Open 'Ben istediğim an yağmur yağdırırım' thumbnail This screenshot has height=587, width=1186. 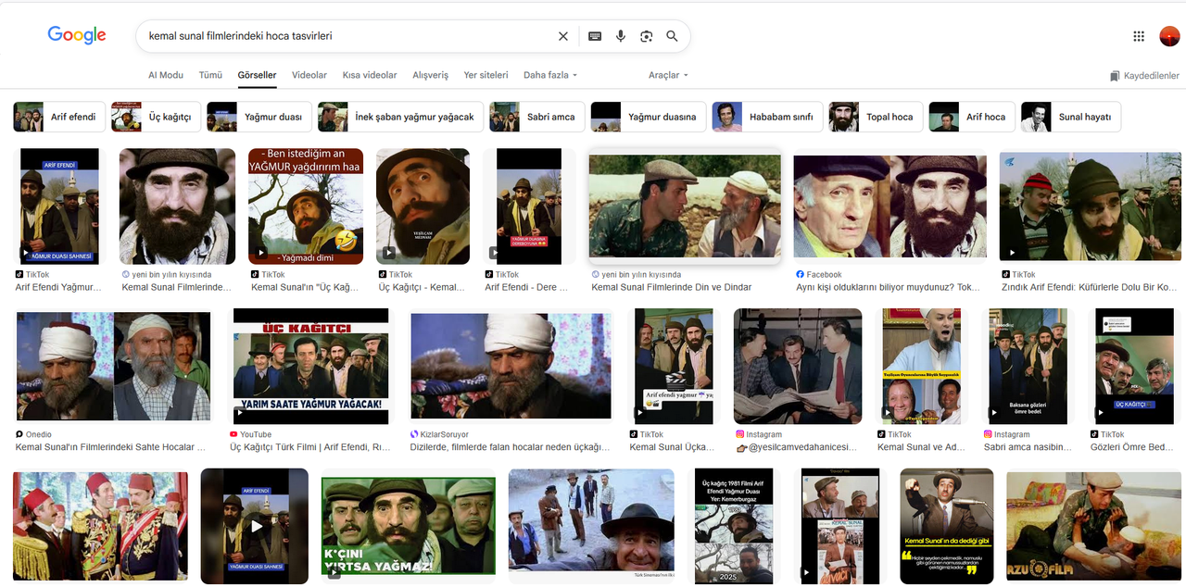point(306,206)
